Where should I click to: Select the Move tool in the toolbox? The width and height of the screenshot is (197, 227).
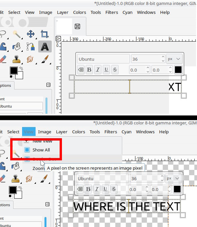click(x=31, y=34)
